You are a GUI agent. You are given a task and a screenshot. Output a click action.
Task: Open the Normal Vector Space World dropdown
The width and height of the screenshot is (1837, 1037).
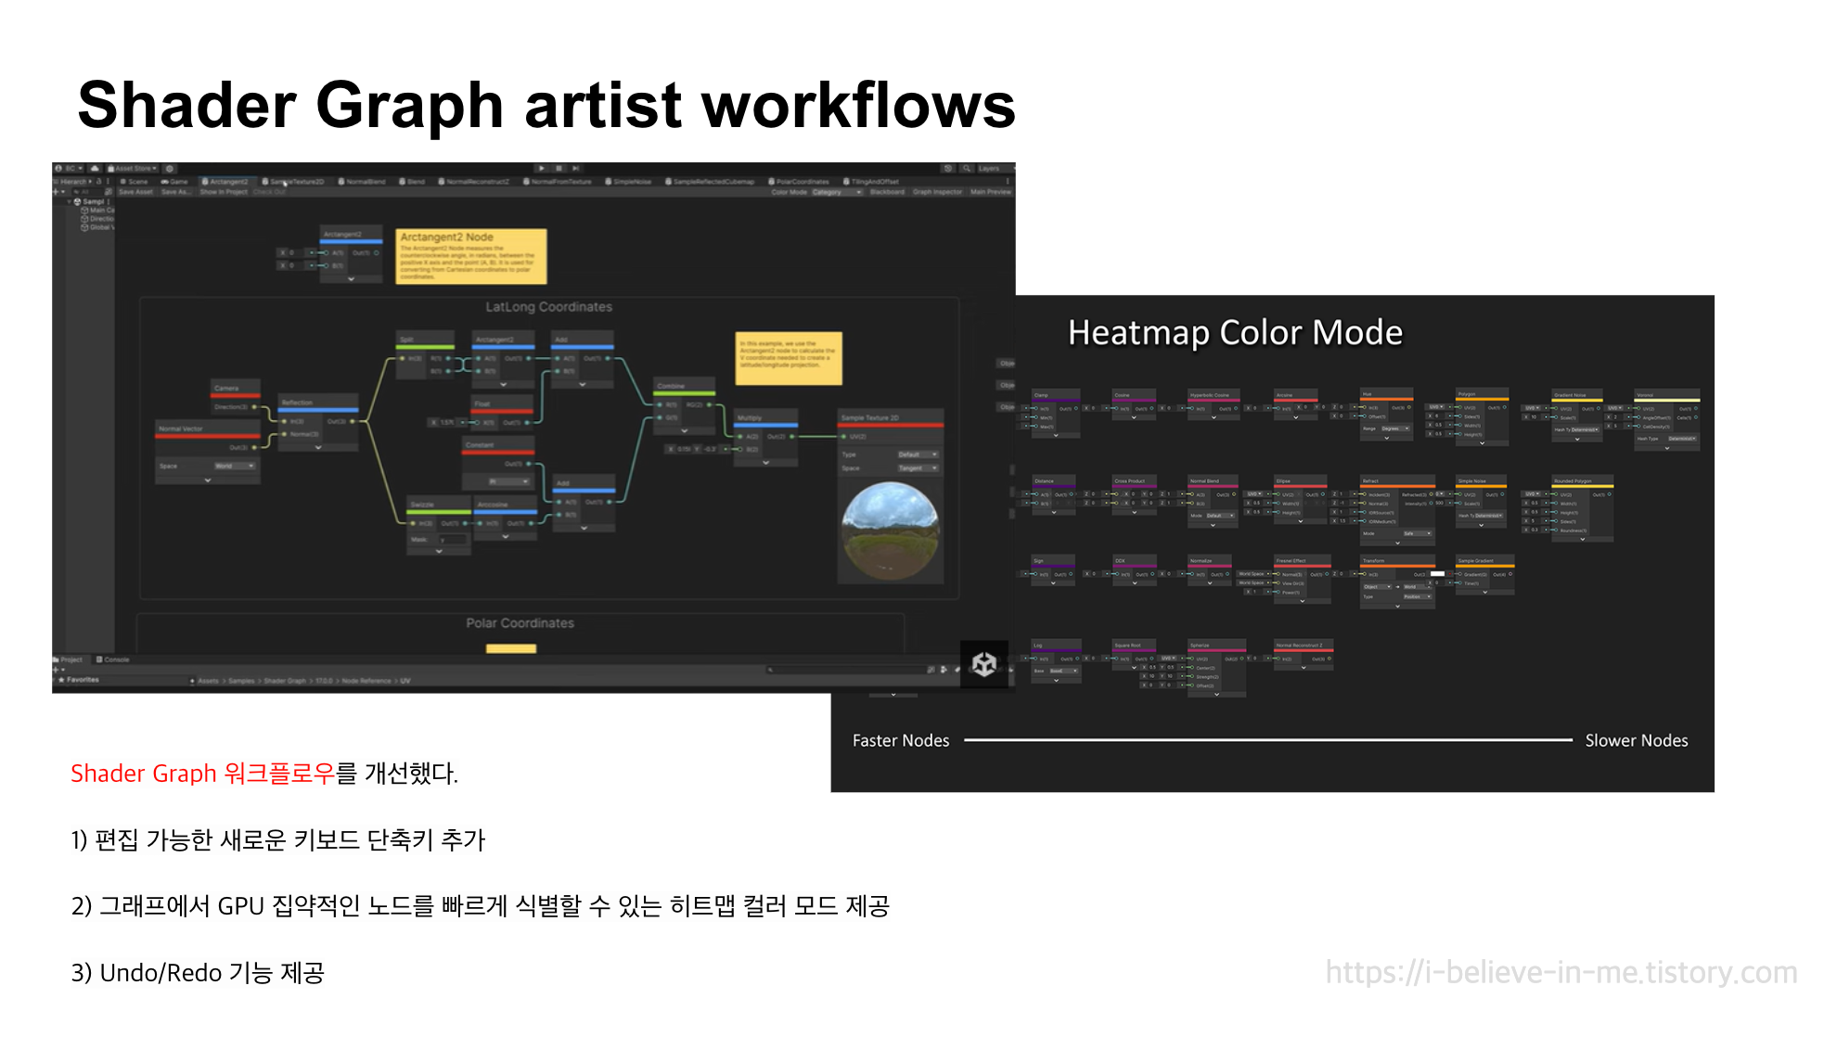(x=235, y=467)
